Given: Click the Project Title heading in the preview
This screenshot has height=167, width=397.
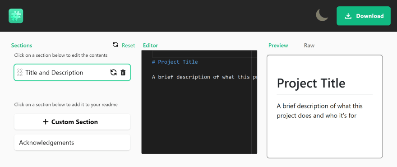Looking at the screenshot, I should pos(311,83).
